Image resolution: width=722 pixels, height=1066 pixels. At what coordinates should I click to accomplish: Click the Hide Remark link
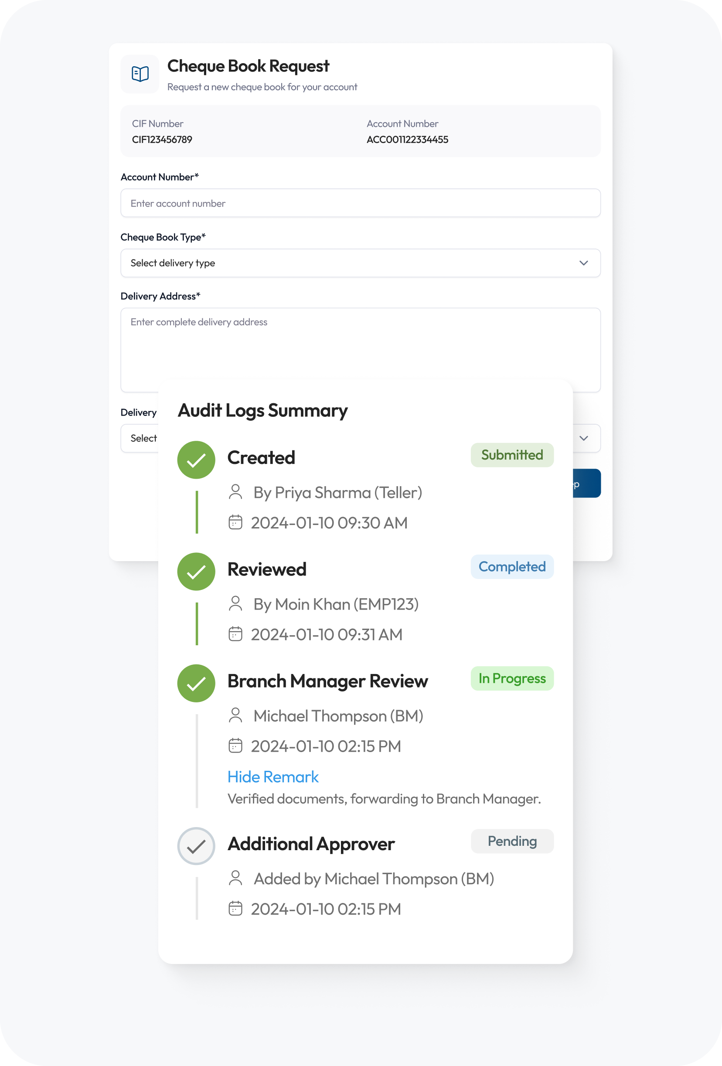(273, 777)
